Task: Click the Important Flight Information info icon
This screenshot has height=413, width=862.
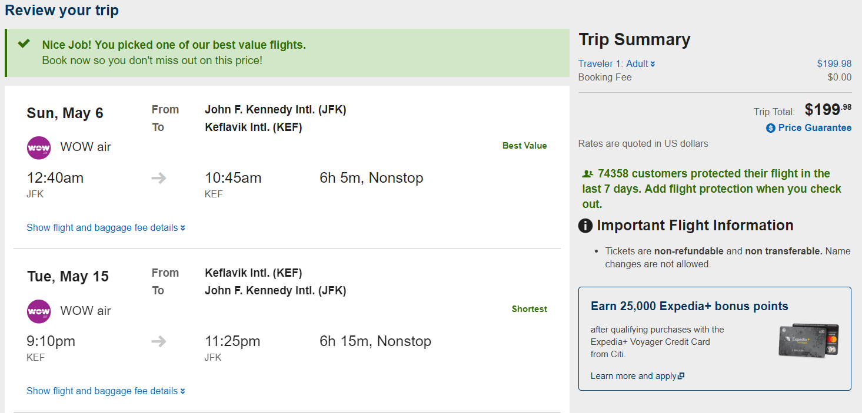Action: tap(585, 226)
